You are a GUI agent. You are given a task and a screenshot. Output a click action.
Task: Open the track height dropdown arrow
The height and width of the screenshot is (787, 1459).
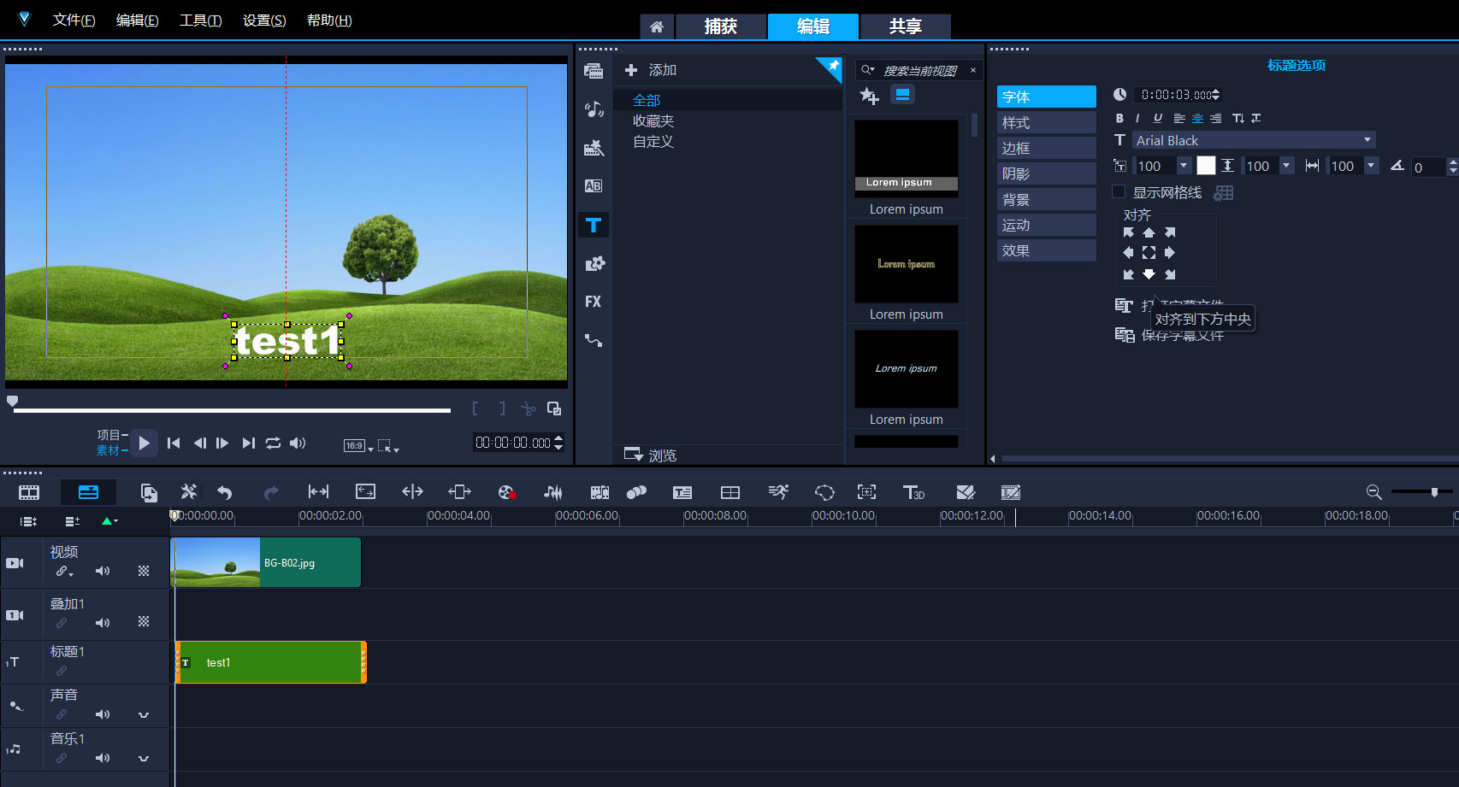[109, 520]
